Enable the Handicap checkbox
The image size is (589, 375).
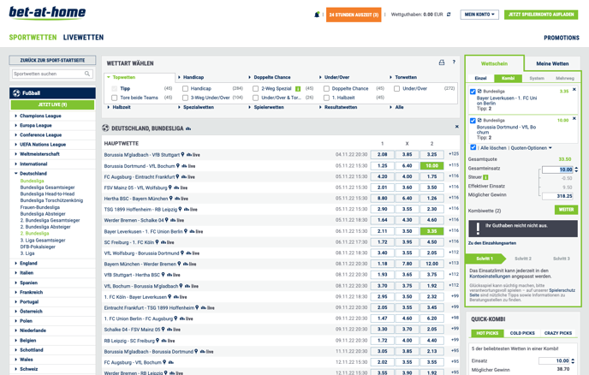185,89
